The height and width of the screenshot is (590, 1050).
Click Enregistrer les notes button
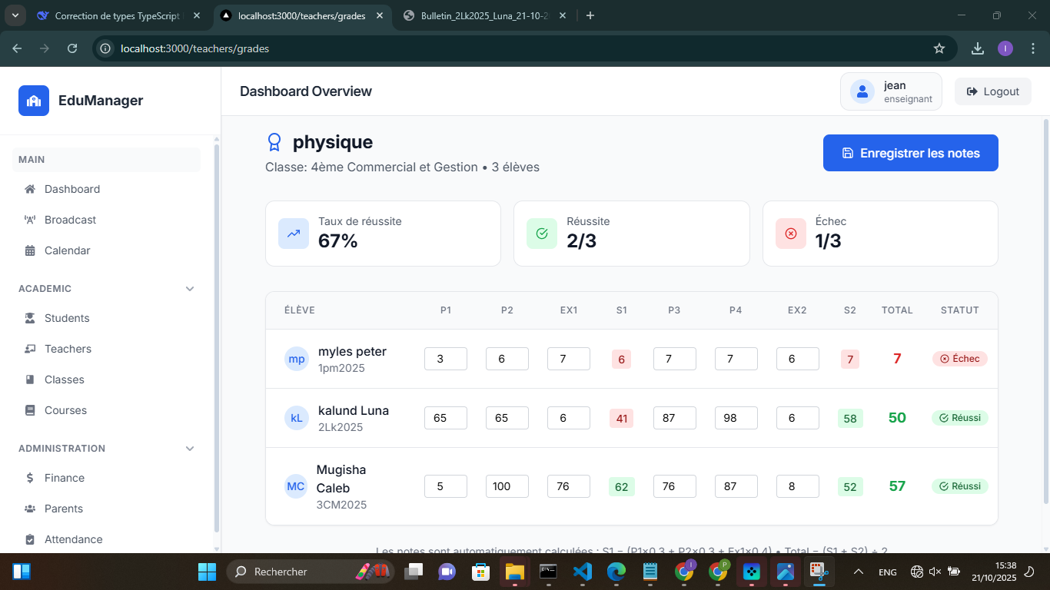click(910, 153)
